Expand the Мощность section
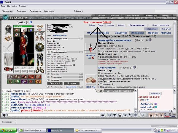 48,77
